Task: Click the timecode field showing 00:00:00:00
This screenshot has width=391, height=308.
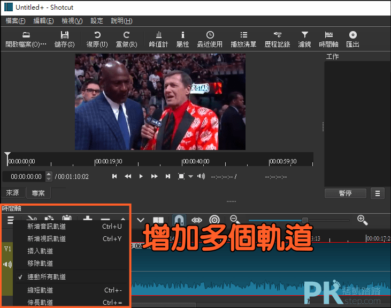Action: point(26,177)
